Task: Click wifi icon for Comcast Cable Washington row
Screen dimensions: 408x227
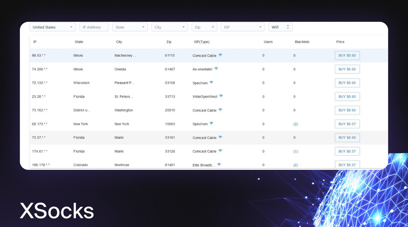Action: [x=220, y=110]
